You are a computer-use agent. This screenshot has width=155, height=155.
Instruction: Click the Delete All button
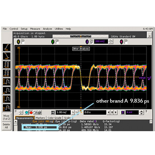pos(7,126)
